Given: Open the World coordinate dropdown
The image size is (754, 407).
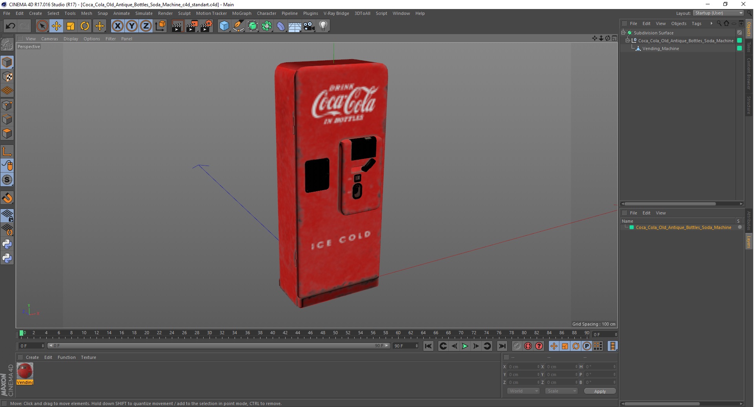Looking at the screenshot, I should click(x=523, y=391).
